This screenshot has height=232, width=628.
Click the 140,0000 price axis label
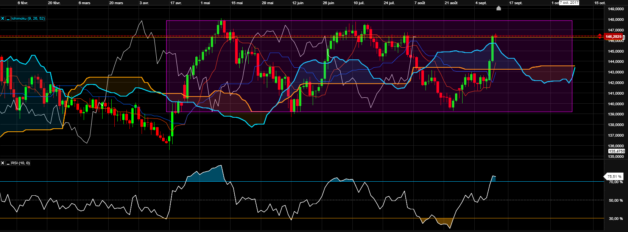pos(616,104)
